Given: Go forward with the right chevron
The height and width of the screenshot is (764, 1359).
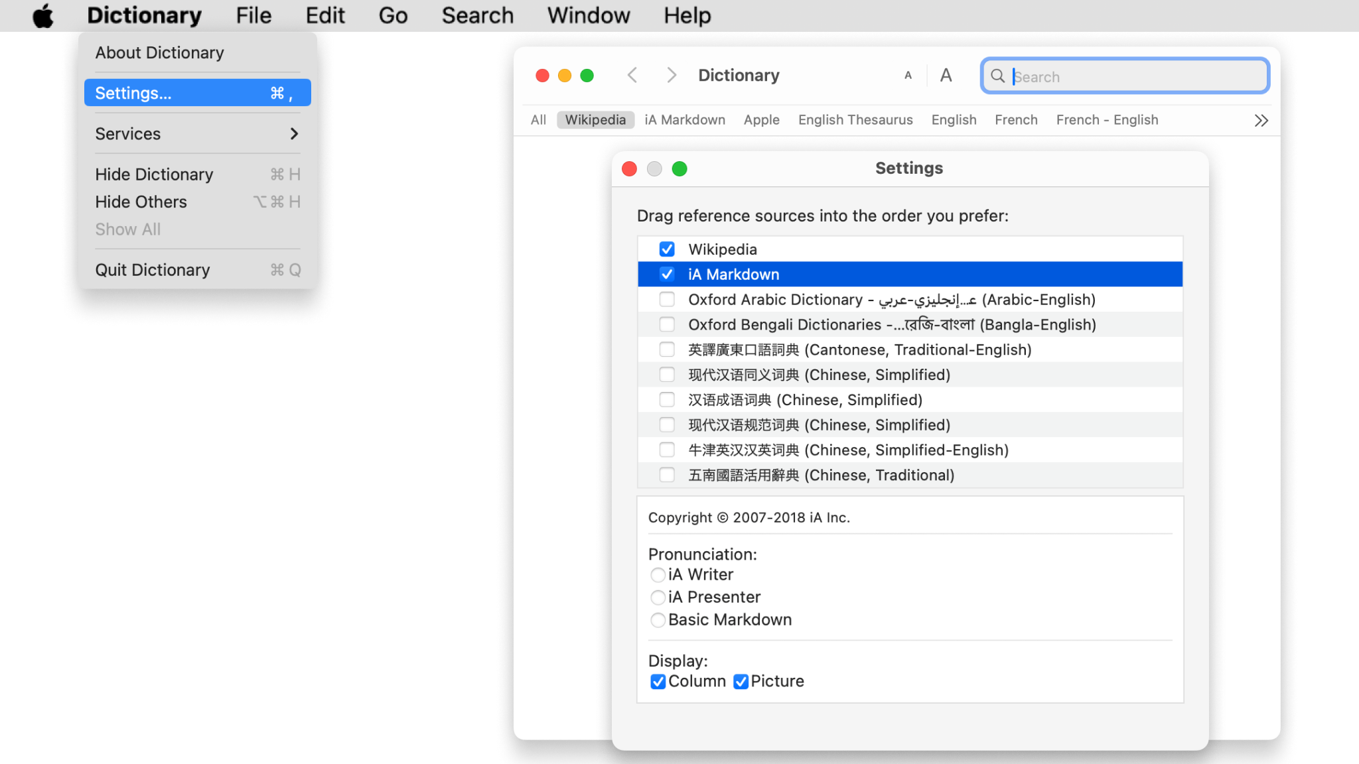Looking at the screenshot, I should [x=672, y=76].
